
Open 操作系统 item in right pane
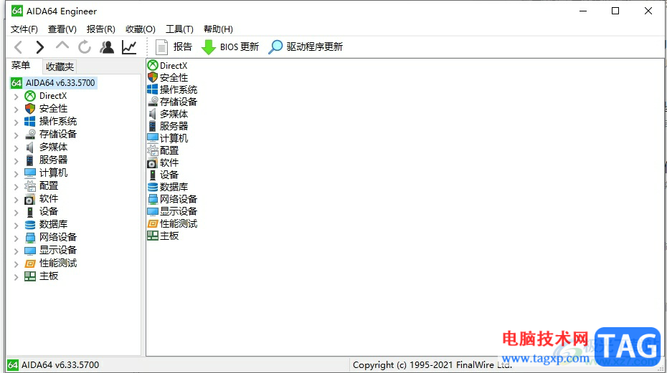(x=172, y=89)
